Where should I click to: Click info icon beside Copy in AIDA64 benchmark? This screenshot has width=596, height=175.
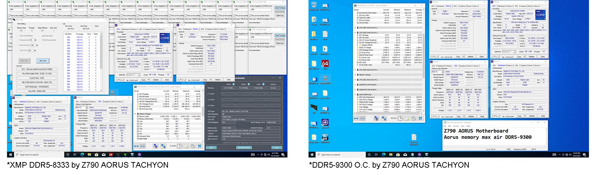click(x=263, y=84)
